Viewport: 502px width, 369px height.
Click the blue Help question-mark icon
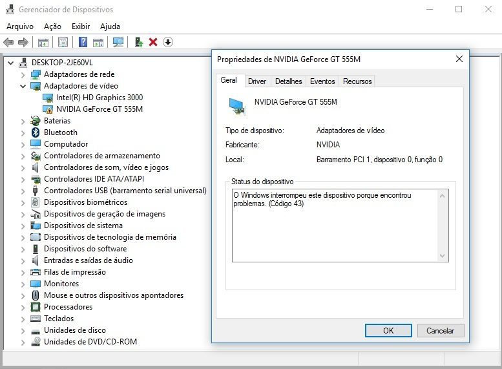pyautogui.click(x=83, y=42)
